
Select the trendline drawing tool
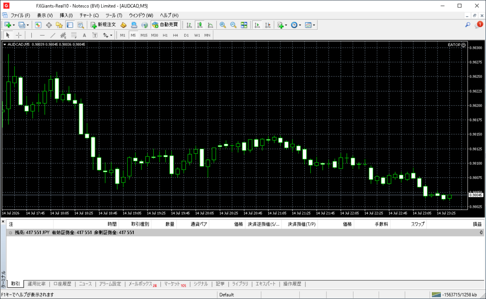pos(53,35)
